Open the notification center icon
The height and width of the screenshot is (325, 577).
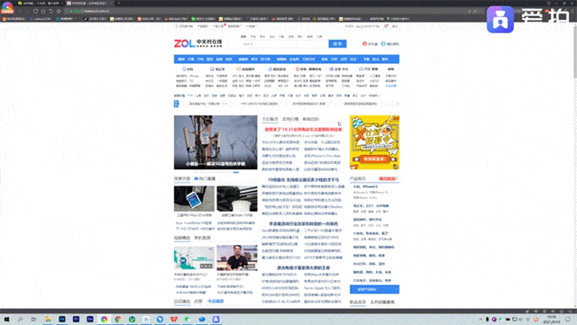click(568, 319)
